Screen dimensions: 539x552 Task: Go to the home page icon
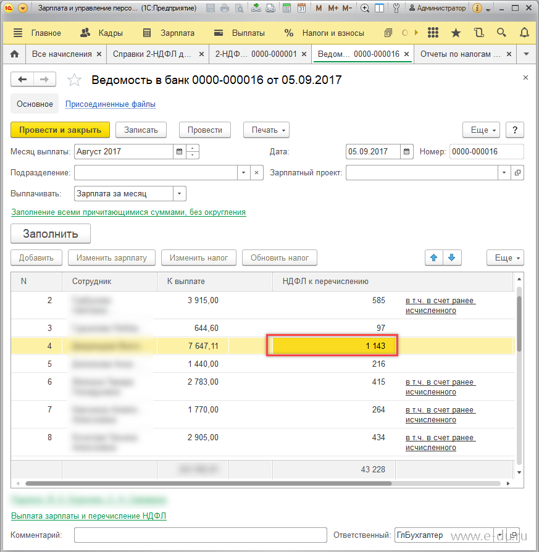[x=14, y=54]
